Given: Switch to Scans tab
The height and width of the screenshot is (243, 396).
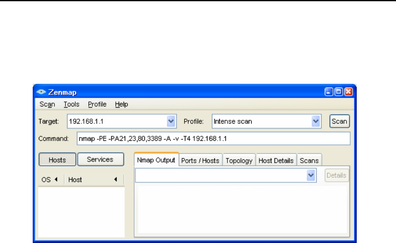Looking at the screenshot, I should coord(309,161).
